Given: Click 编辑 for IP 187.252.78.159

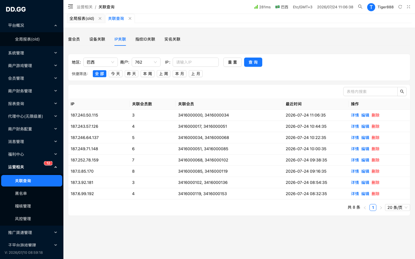Looking at the screenshot, I should click(x=365, y=160).
